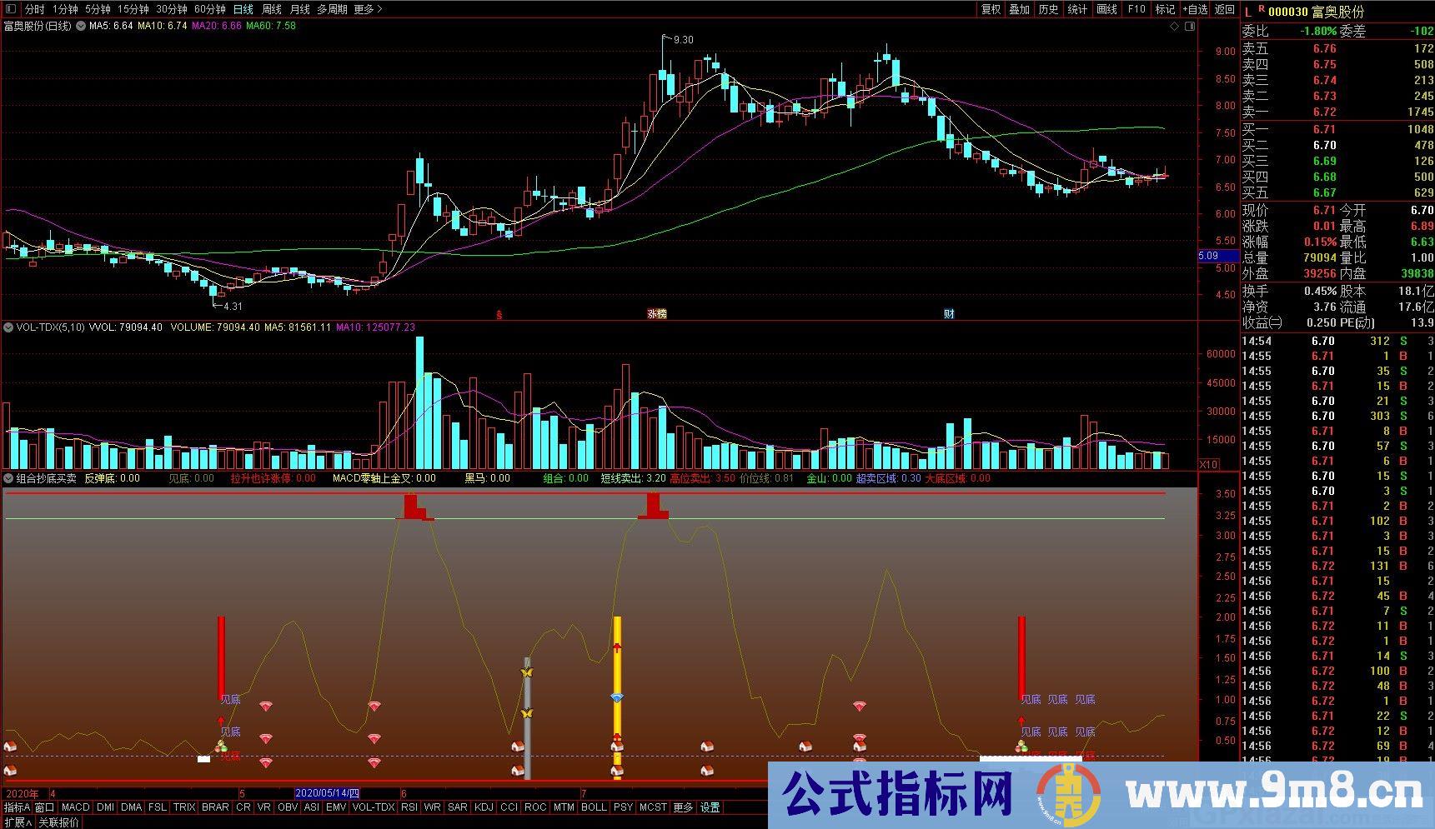Select the 1分钟 period

point(64,9)
